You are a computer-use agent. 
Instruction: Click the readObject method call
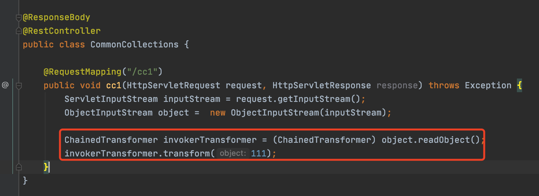pyautogui.click(x=444, y=140)
